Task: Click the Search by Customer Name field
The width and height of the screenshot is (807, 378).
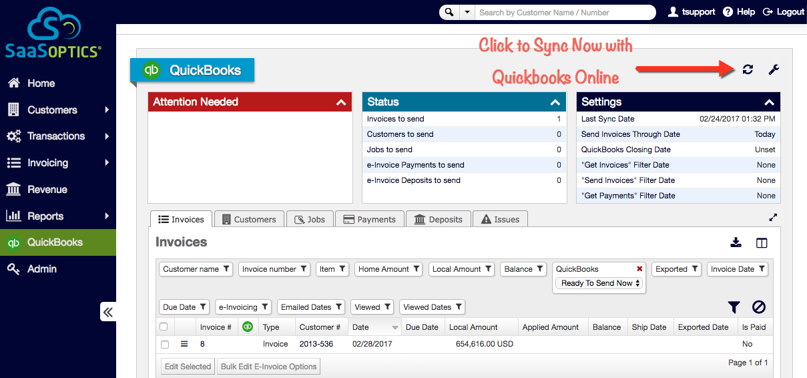Action: click(565, 12)
